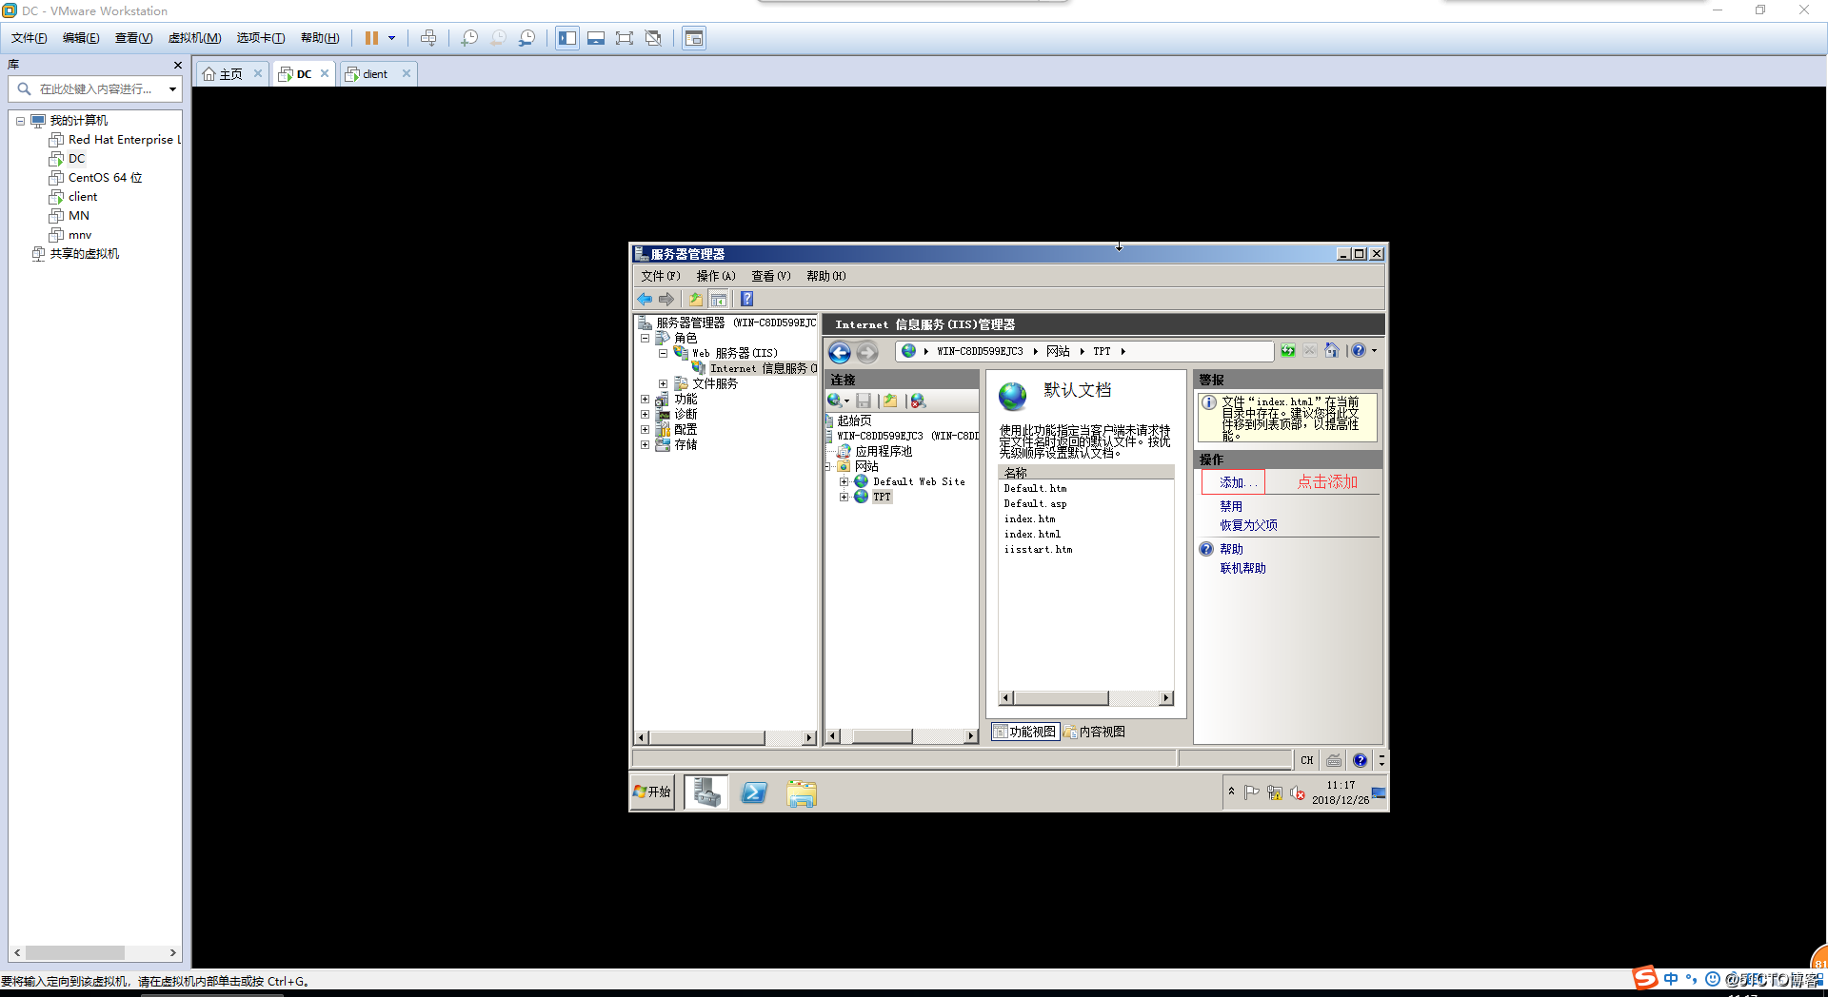The width and height of the screenshot is (1828, 997).
Task: Click the green refresh icon in IIS address bar
Action: (1287, 351)
